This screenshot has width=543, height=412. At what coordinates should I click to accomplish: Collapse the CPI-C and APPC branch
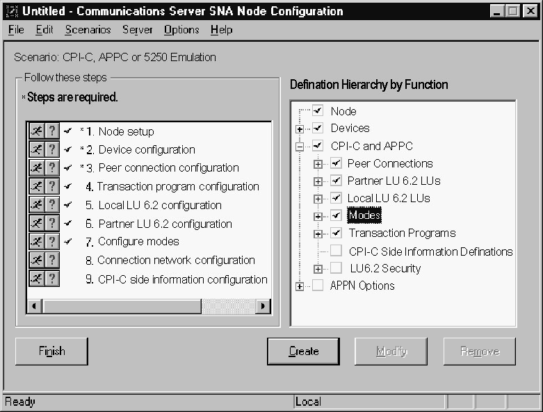point(300,146)
